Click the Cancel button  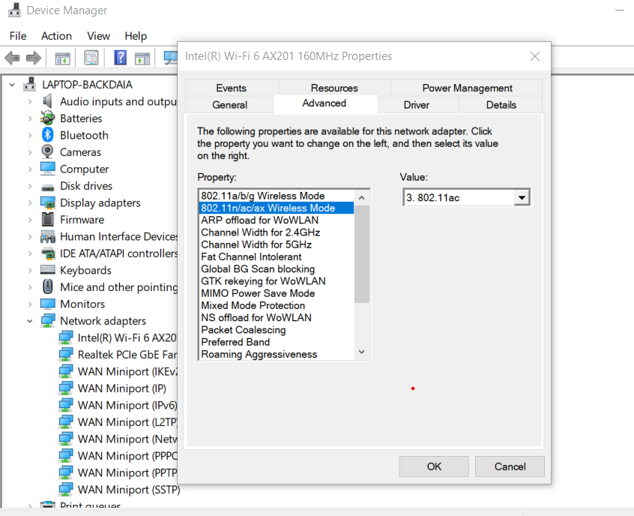tap(510, 466)
